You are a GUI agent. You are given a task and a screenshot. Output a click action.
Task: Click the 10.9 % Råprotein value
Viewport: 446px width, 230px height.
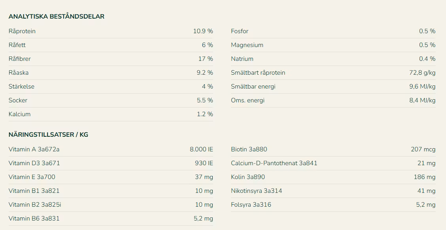203,31
